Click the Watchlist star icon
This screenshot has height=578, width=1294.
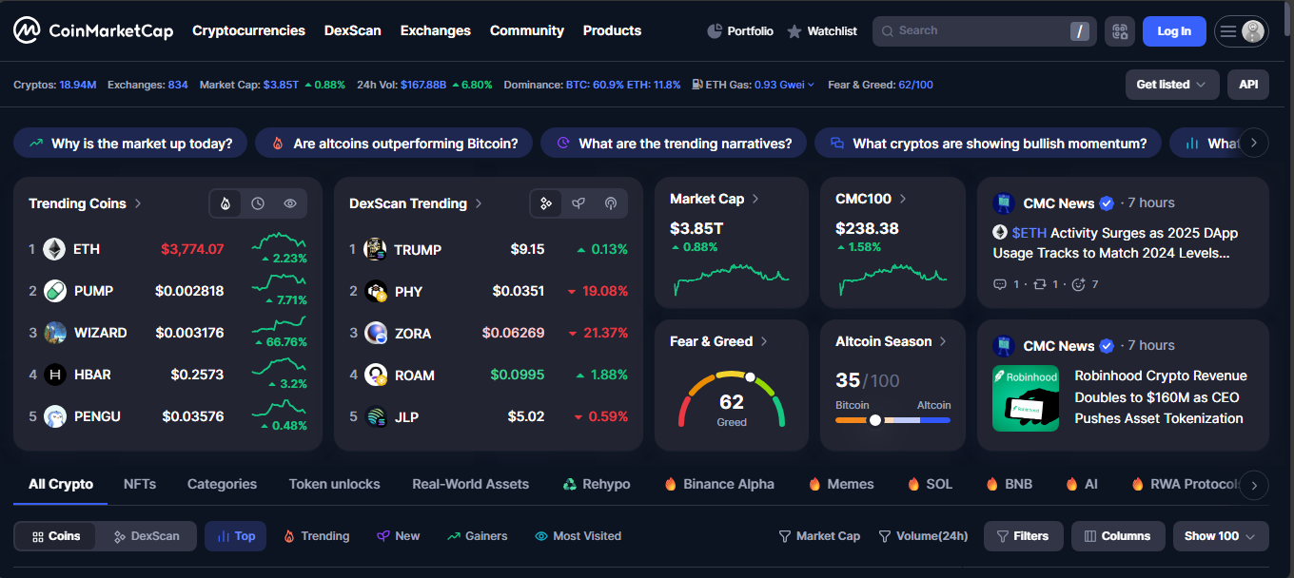[794, 31]
